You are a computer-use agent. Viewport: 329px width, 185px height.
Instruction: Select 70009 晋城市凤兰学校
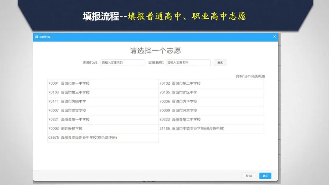click(x=211, y=110)
